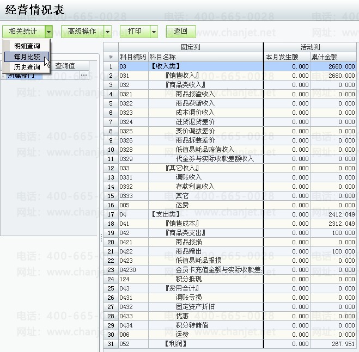Open the 相关统计 dropdown arrow
This screenshot has width=359, height=352.
pos(49,32)
